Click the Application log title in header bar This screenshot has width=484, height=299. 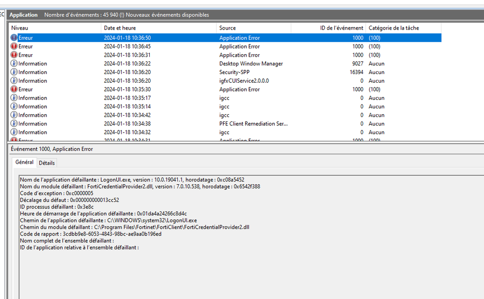[x=23, y=15]
